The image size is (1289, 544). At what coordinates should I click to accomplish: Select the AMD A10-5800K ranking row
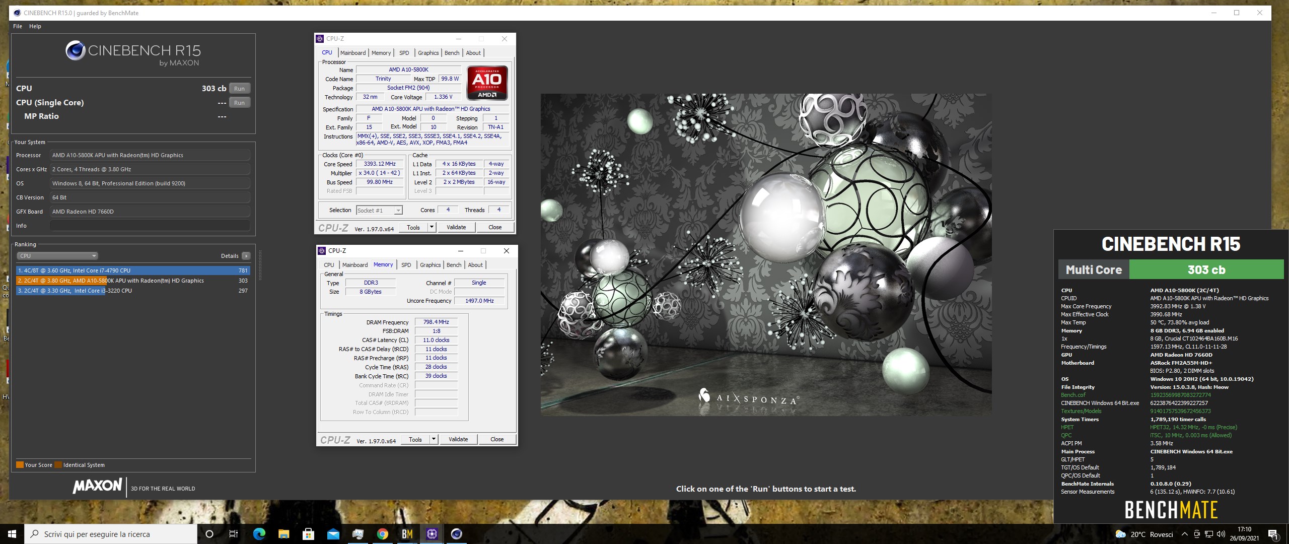pyautogui.click(x=133, y=281)
